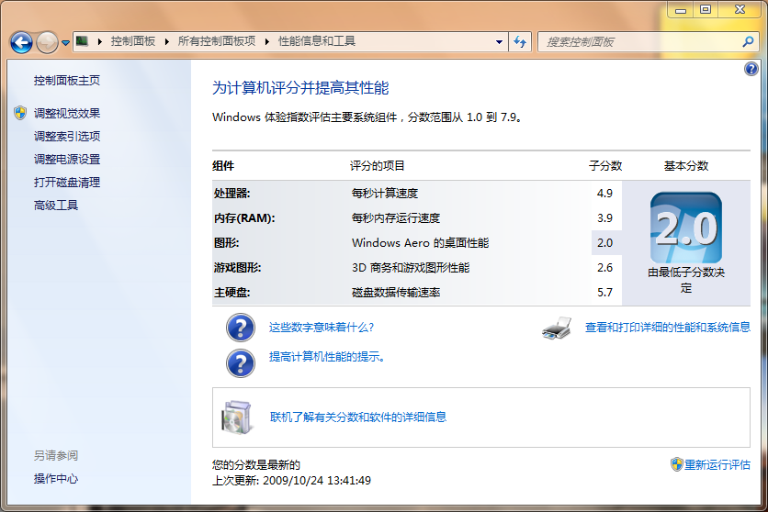The width and height of the screenshot is (768, 512).
Task: Click the software box icon beside 联机了解
Action: pos(236,417)
